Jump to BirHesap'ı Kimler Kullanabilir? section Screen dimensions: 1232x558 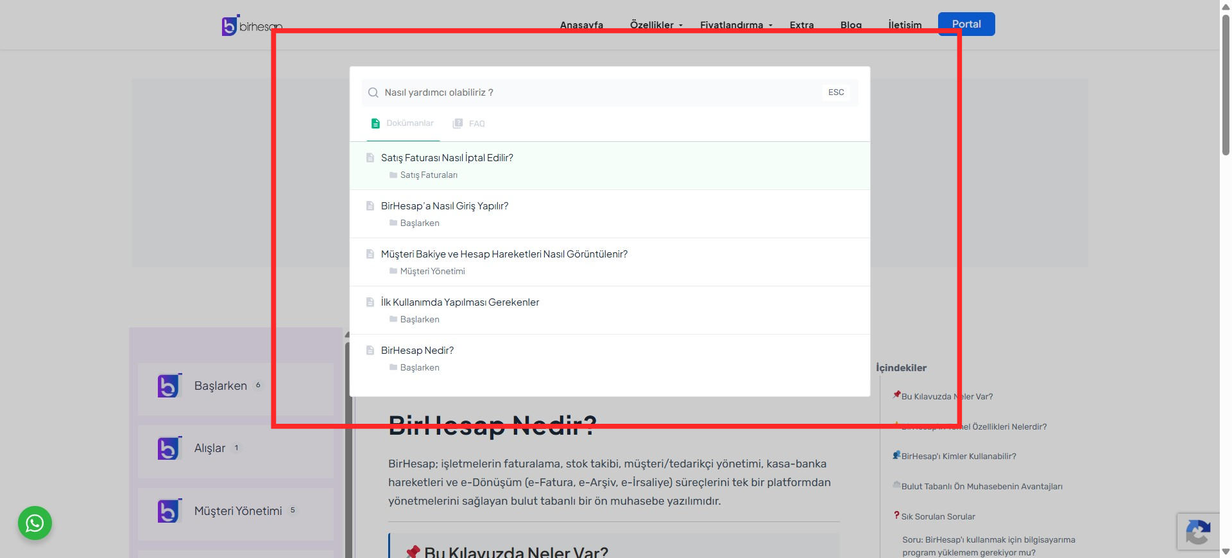tap(959, 457)
